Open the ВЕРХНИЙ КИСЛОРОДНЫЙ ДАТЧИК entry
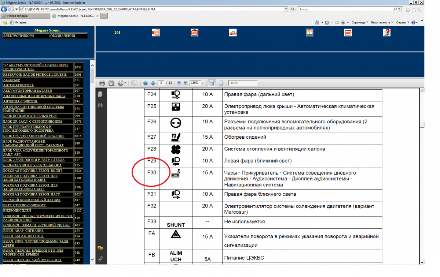Image resolution: width=440 pixels, height=277 pixels. point(32,200)
